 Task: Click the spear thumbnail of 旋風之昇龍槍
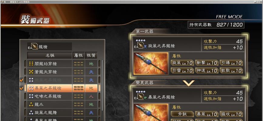point(151,64)
